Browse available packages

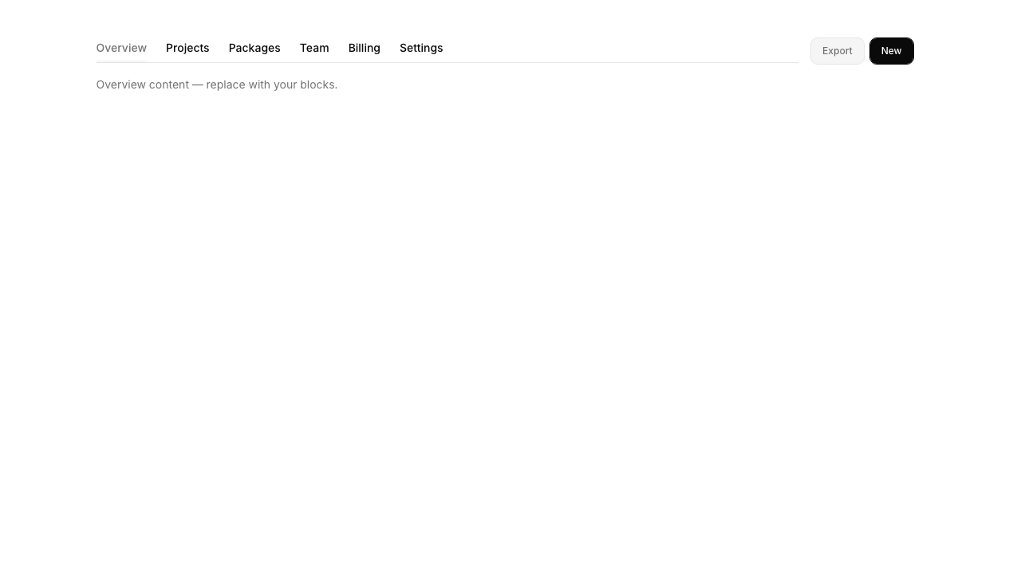(x=254, y=48)
